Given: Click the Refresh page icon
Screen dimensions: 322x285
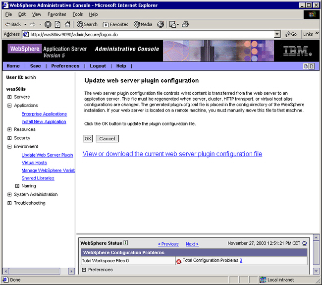Looking at the screenshot, I should tap(57, 24).
